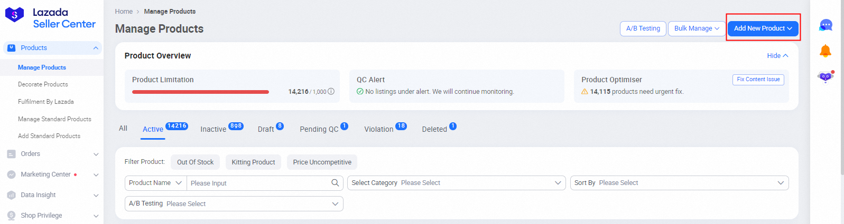This screenshot has width=844, height=224.
Task: Open the chat messages icon
Action: pos(826,25)
